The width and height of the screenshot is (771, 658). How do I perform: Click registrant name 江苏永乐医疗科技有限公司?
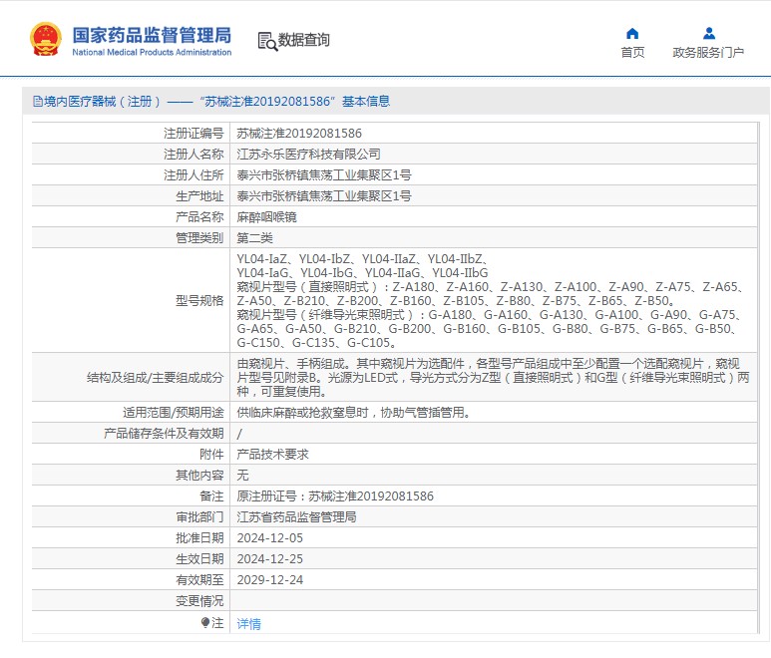click(x=308, y=155)
